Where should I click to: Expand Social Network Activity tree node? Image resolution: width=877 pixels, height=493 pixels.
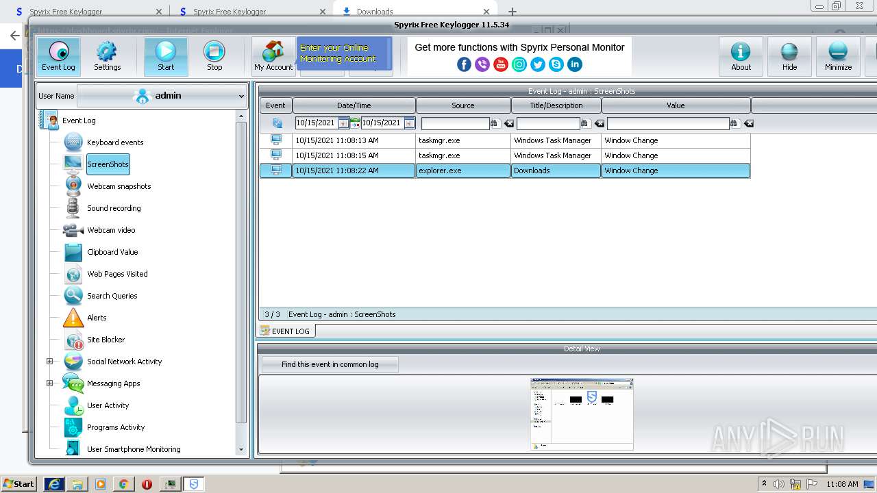(49, 362)
